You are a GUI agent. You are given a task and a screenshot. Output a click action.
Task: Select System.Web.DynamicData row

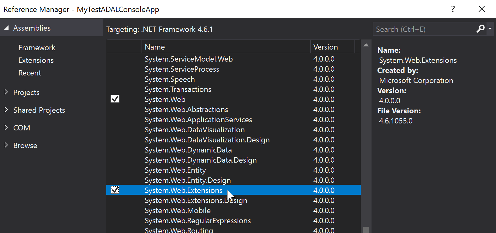(x=233, y=150)
